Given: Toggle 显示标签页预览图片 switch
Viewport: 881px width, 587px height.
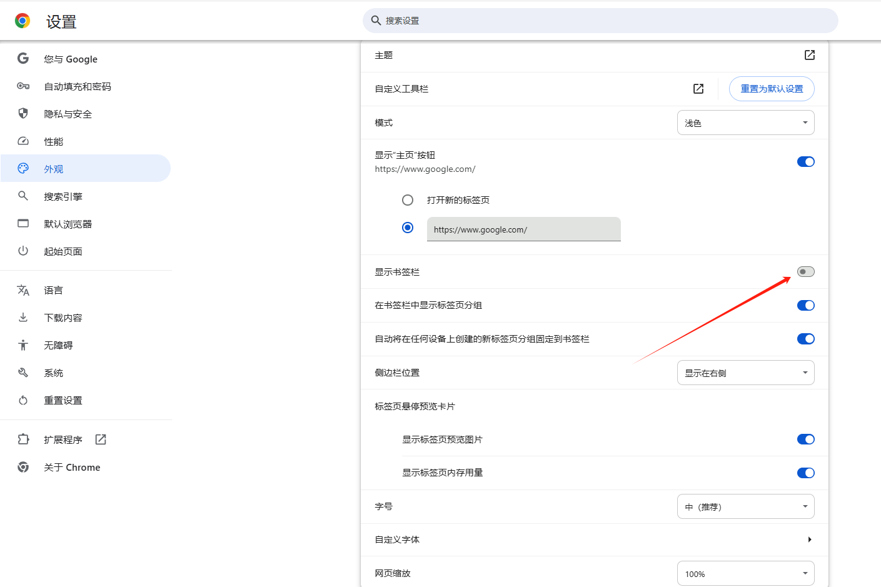Looking at the screenshot, I should (x=806, y=439).
